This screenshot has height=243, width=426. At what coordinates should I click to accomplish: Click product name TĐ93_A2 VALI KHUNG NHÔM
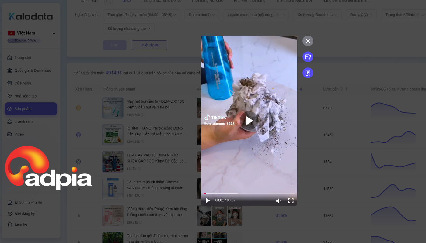(x=157, y=158)
